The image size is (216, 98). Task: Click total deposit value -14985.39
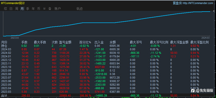point(101,95)
